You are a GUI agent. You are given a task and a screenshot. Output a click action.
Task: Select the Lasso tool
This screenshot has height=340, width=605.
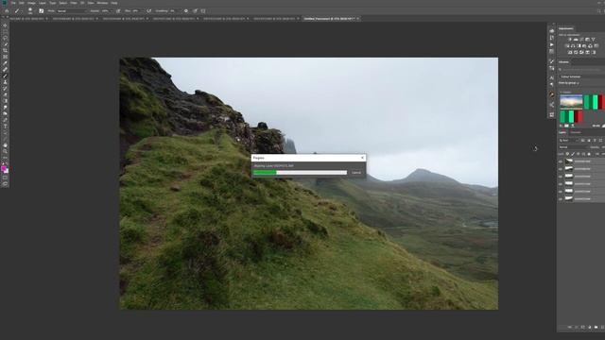pos(5,38)
